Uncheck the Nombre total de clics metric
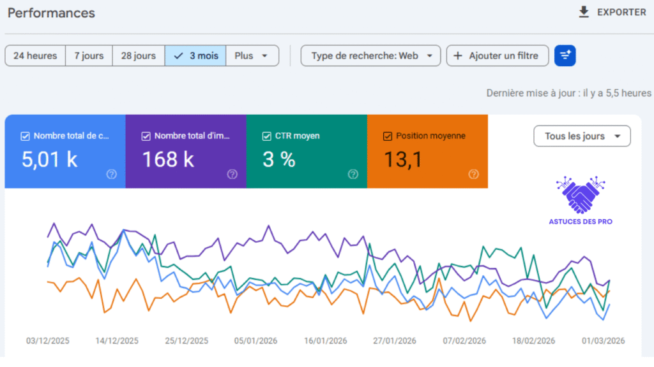This screenshot has width=654, height=367. pos(24,136)
